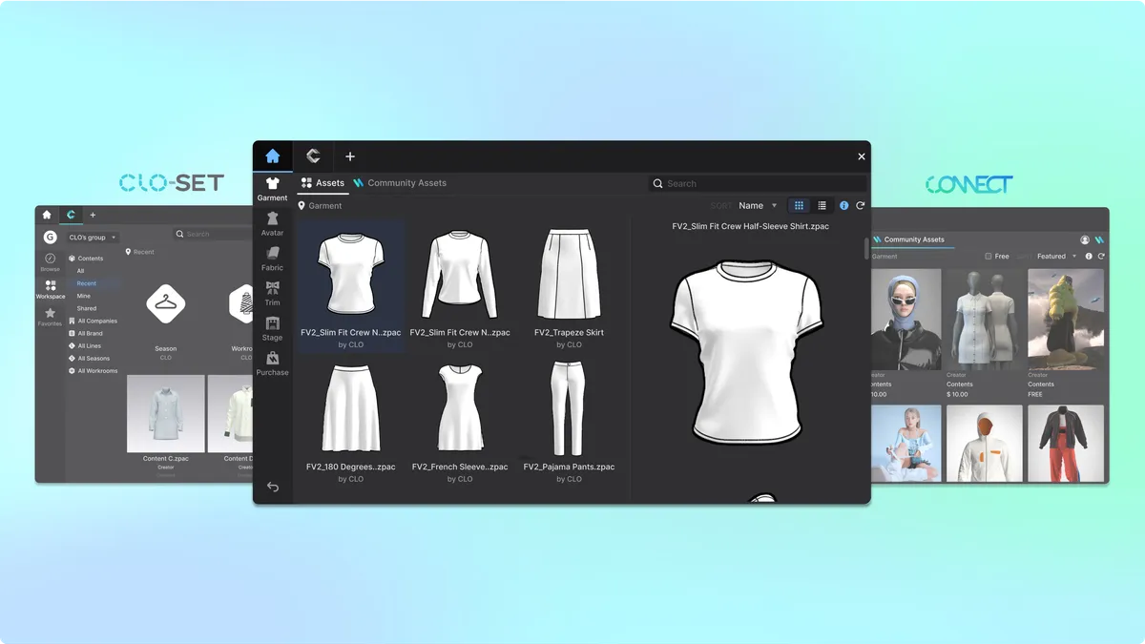Screen dimensions: 1145x644
Task: Select Mine under Contents in CLO-SET
Action: pyautogui.click(x=84, y=296)
